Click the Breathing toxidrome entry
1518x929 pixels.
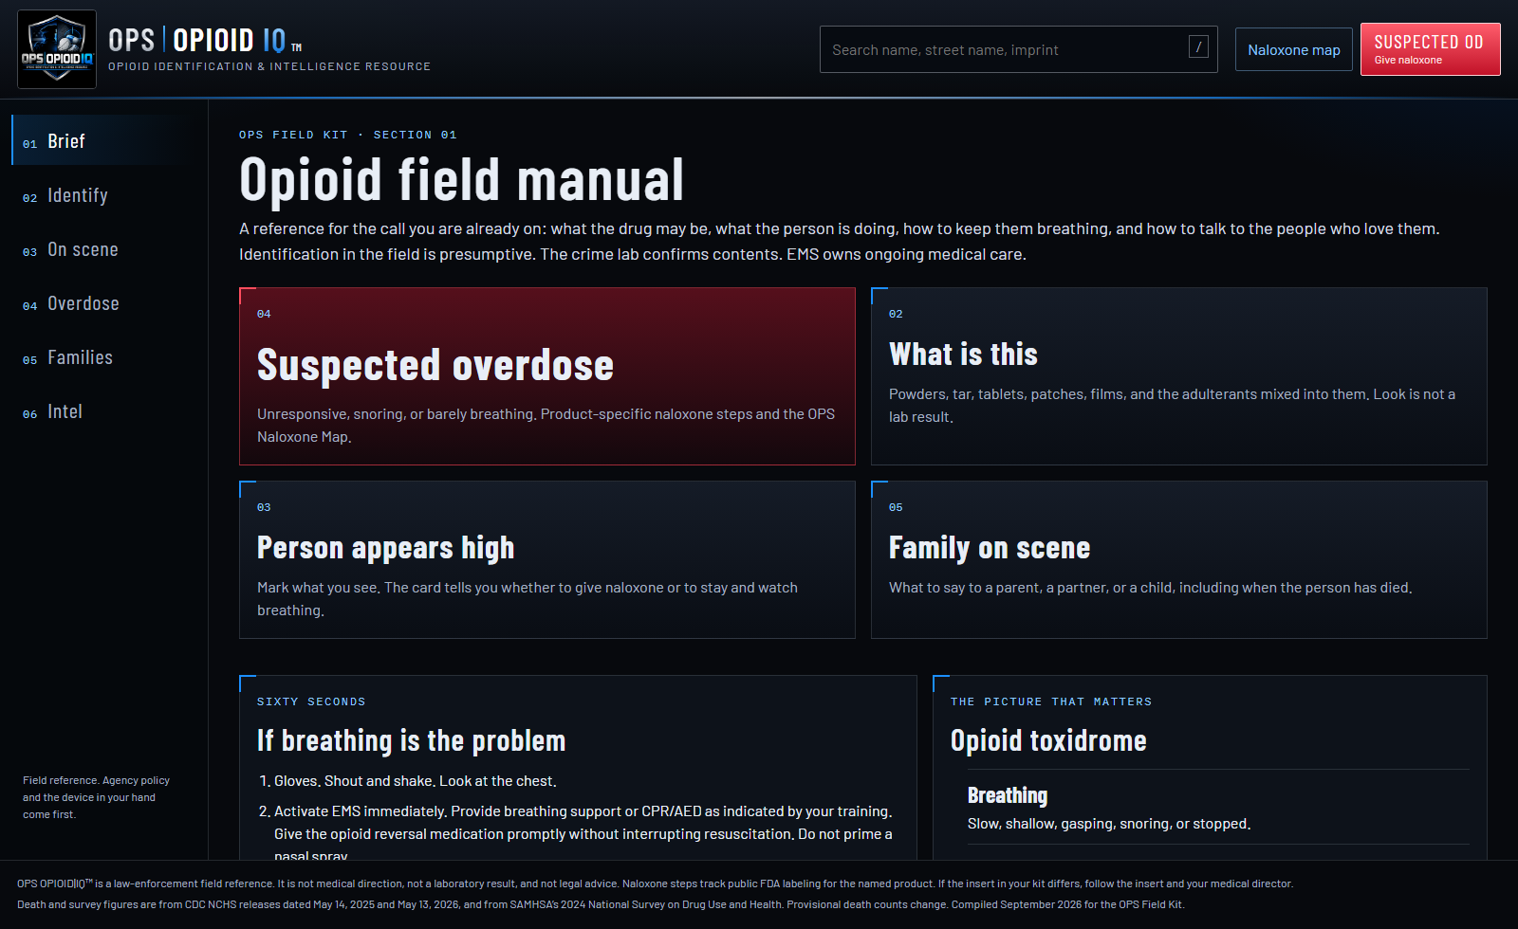(x=1218, y=807)
